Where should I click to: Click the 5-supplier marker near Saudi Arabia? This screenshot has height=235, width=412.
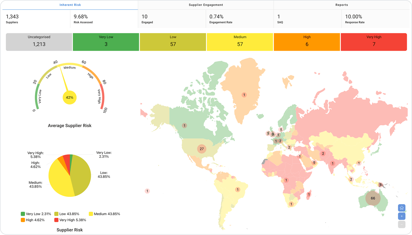314,162
